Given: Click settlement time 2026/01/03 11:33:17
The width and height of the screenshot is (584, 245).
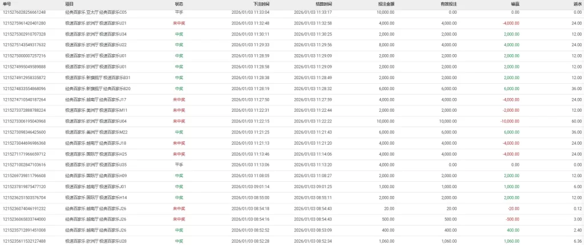Looking at the screenshot, I should pos(313,12).
